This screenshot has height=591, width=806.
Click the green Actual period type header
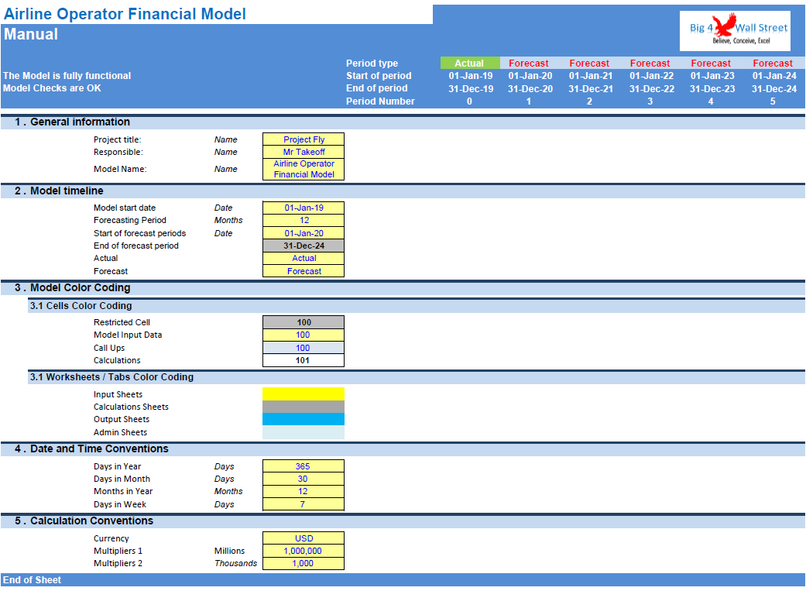tap(468, 63)
